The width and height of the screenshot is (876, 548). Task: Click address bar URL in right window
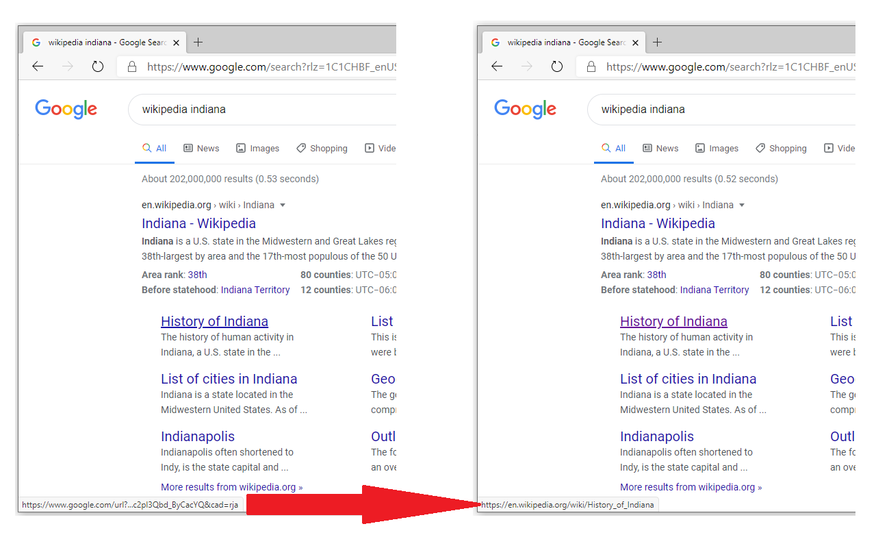[x=731, y=67]
